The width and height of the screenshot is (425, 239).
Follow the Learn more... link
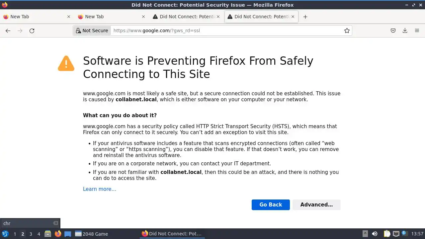click(x=100, y=189)
